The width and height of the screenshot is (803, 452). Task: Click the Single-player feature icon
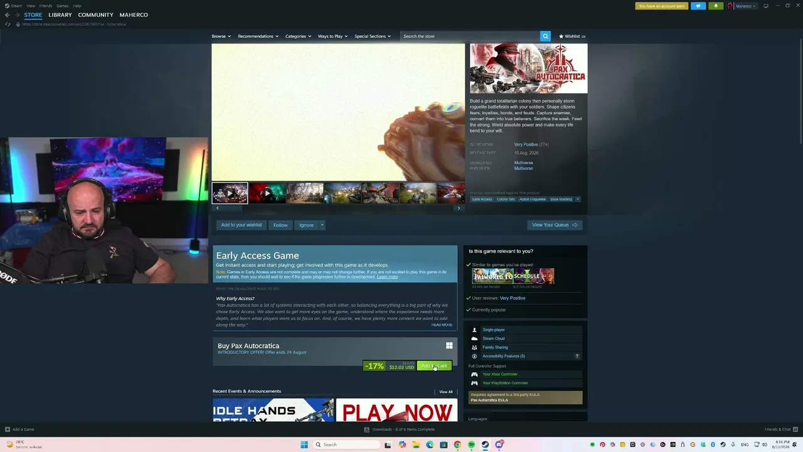point(474,330)
